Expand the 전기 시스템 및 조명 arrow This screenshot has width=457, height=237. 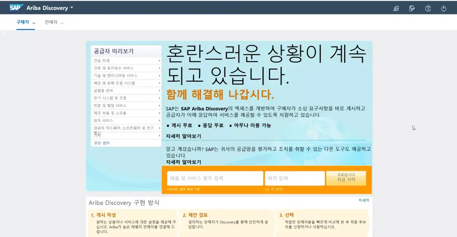point(159,98)
